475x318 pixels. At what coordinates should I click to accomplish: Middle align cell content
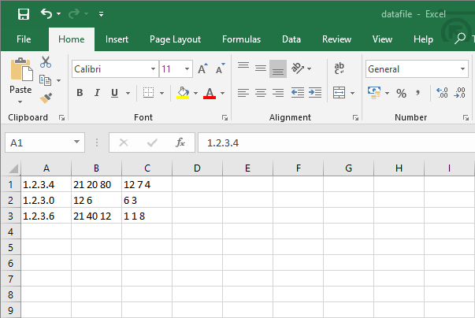tap(261, 68)
